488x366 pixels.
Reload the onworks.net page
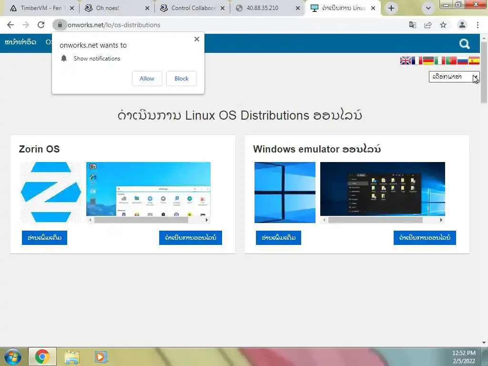click(x=41, y=25)
